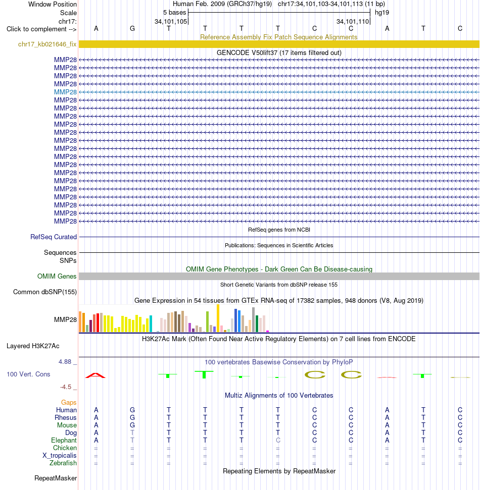Click the 'Rhesus' species label
Image resolution: width=480 pixels, height=490 pixels.
pyautogui.click(x=65, y=417)
